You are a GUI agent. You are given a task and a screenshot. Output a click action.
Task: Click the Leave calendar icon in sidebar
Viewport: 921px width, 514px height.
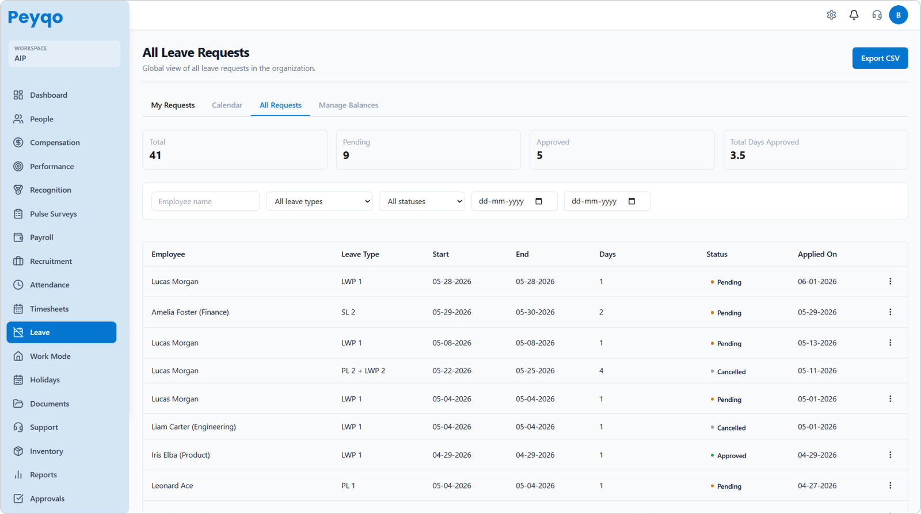click(x=18, y=332)
